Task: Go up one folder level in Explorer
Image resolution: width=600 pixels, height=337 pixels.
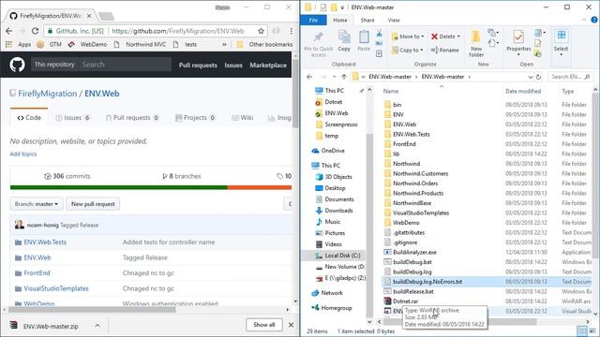Action: tap(344, 77)
